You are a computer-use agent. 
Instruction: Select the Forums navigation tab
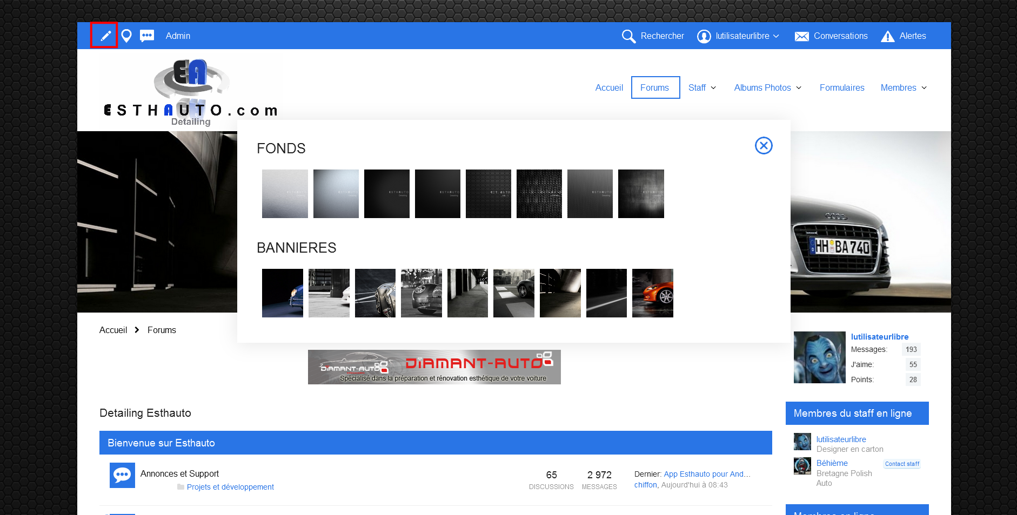[655, 87]
